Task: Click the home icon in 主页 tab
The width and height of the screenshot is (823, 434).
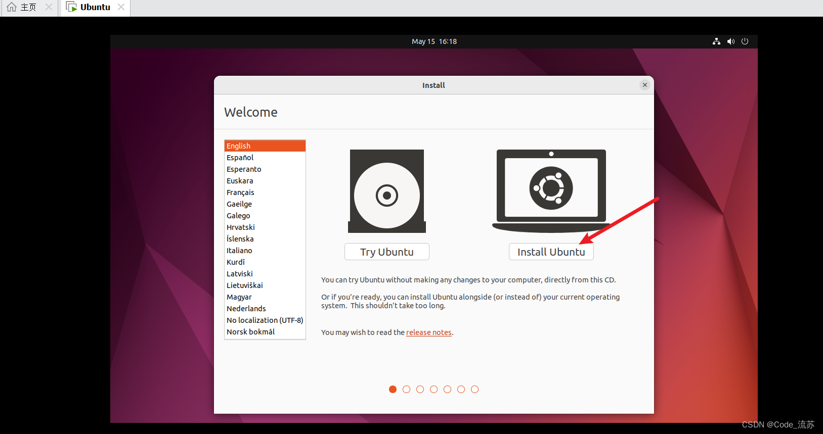Action: point(12,7)
